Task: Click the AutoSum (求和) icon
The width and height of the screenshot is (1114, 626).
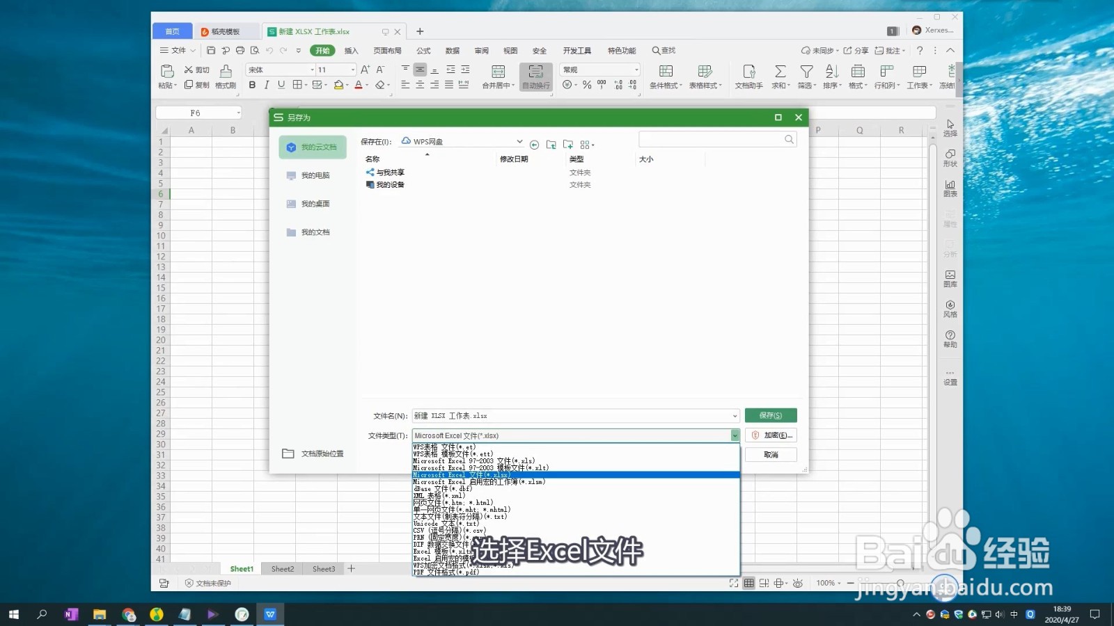Action: point(780,72)
